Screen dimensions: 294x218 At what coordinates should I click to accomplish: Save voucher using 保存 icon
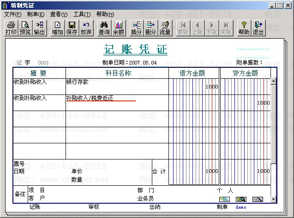72,28
